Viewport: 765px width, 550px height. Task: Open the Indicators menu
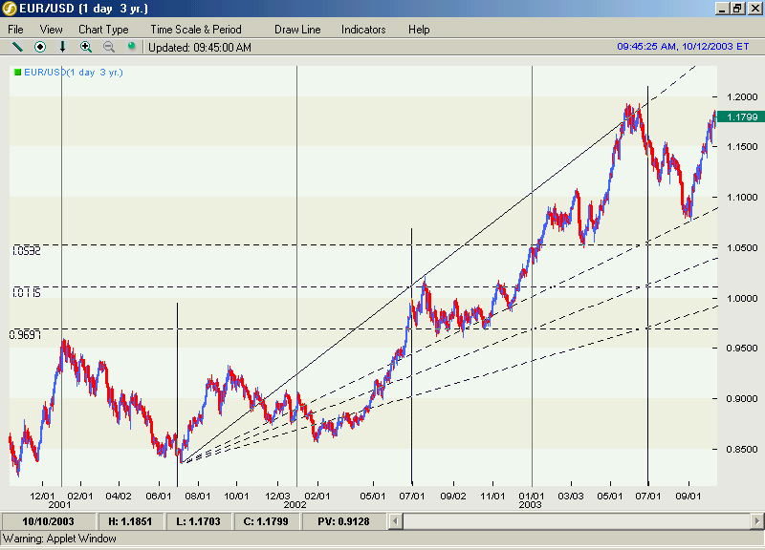click(x=363, y=30)
